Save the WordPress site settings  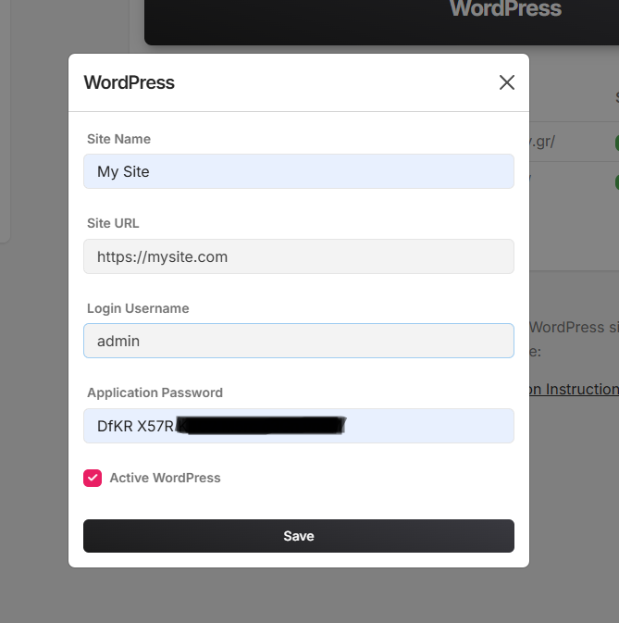pos(299,536)
